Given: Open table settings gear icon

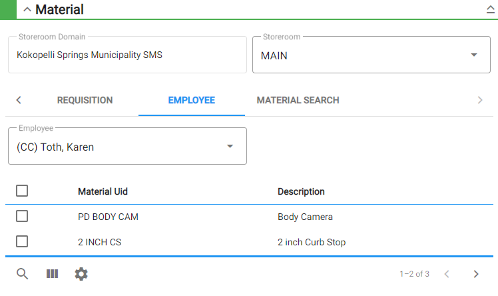Looking at the screenshot, I should pos(81,274).
